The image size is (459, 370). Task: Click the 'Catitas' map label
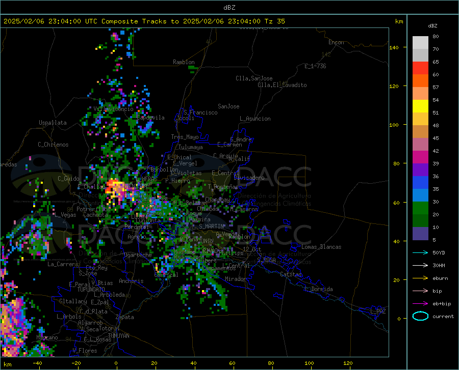click(x=291, y=274)
